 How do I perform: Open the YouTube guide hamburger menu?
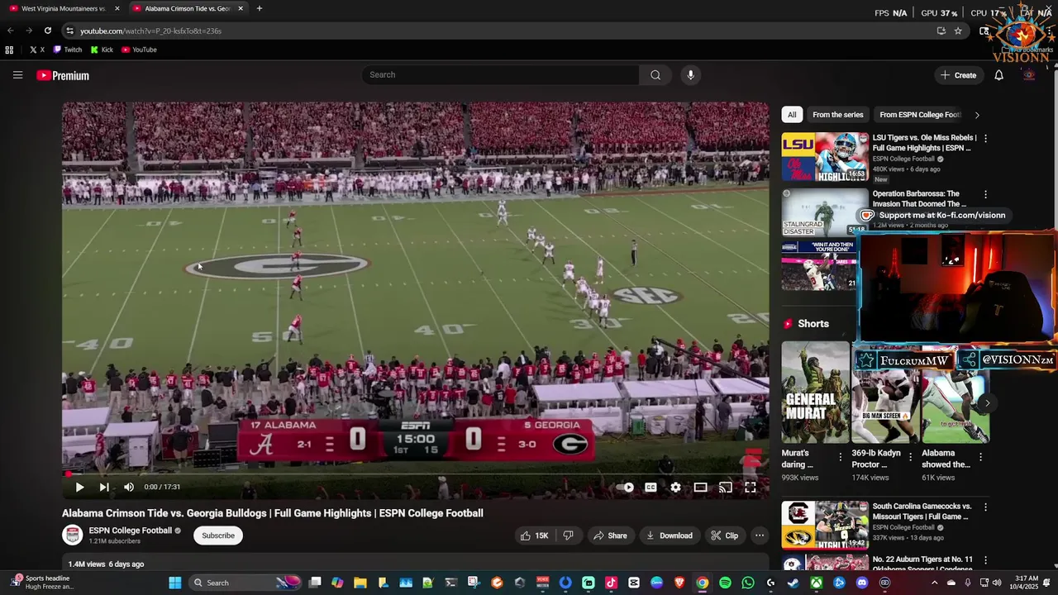click(x=17, y=75)
